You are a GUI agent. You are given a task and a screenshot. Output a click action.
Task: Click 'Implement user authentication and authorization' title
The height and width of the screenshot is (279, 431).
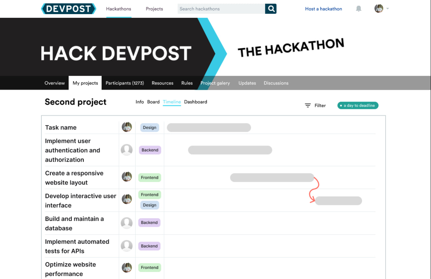(x=73, y=150)
